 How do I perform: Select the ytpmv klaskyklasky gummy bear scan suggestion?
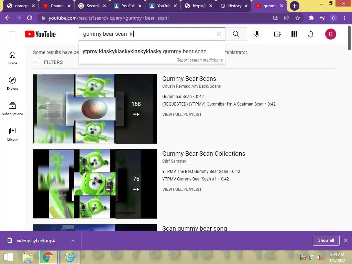point(152,52)
